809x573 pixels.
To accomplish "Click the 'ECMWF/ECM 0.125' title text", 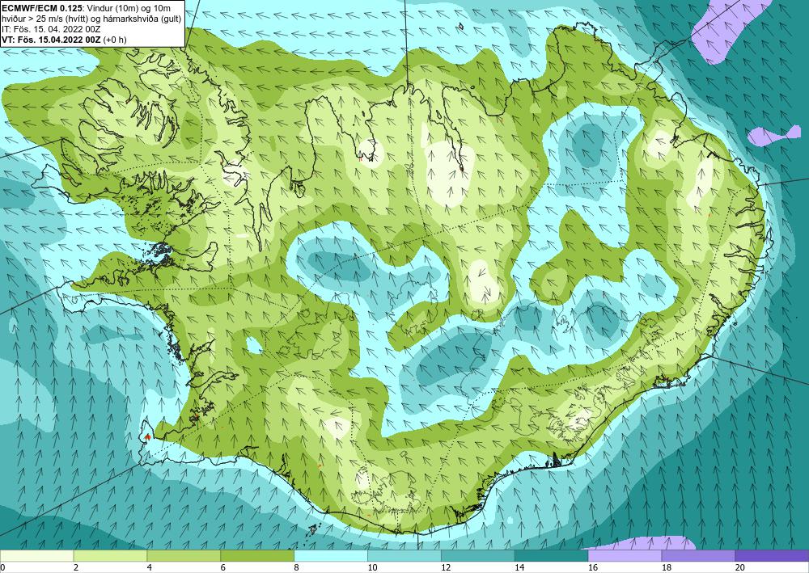I will pos(42,8).
